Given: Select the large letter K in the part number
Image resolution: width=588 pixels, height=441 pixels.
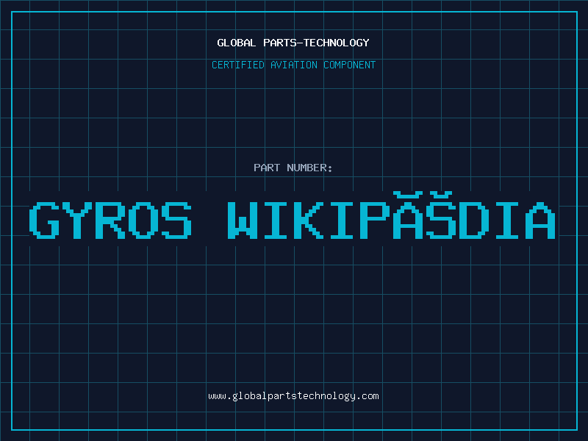Looking at the screenshot, I should click(x=309, y=220).
